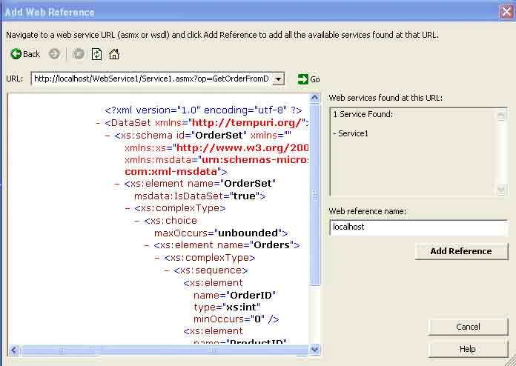Viewport: 516px width, 366px height.
Task: Click the minOccurs="0" attribute text
Action: coord(230,319)
